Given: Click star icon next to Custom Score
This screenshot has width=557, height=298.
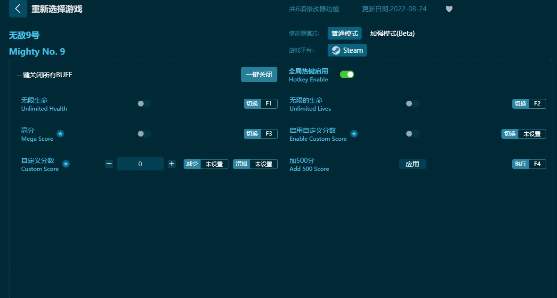Looking at the screenshot, I should [x=66, y=164].
